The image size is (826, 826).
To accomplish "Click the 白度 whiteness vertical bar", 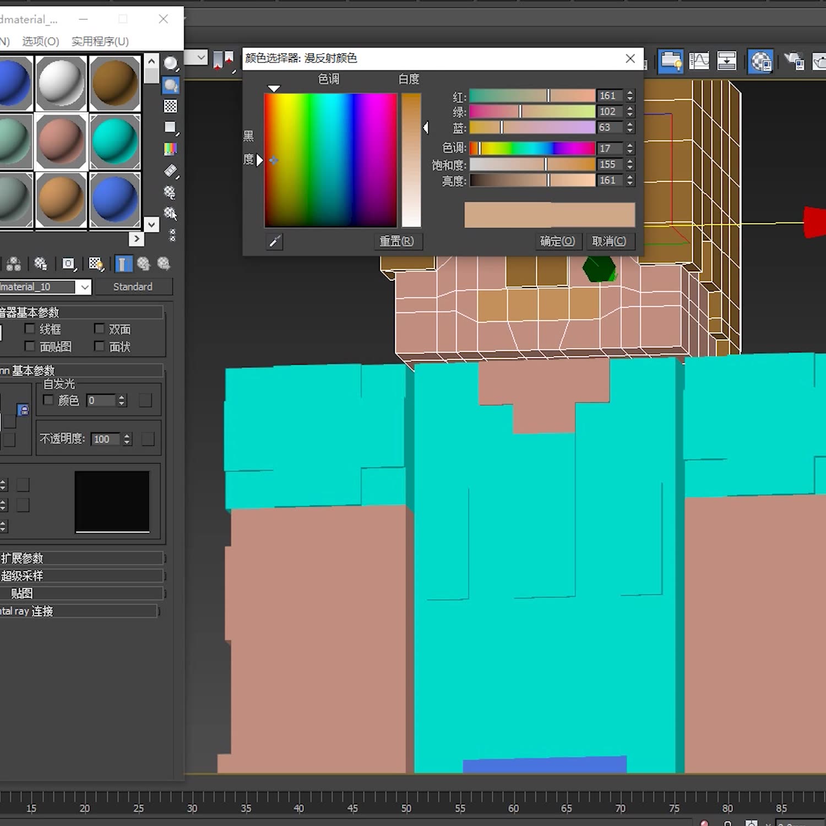I will point(411,160).
